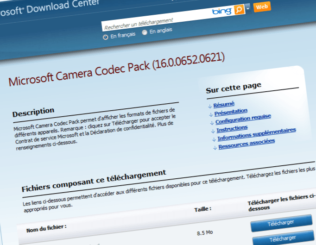The image size is (316, 245).
Task: Select the En anglais radio button
Action: click(x=145, y=32)
